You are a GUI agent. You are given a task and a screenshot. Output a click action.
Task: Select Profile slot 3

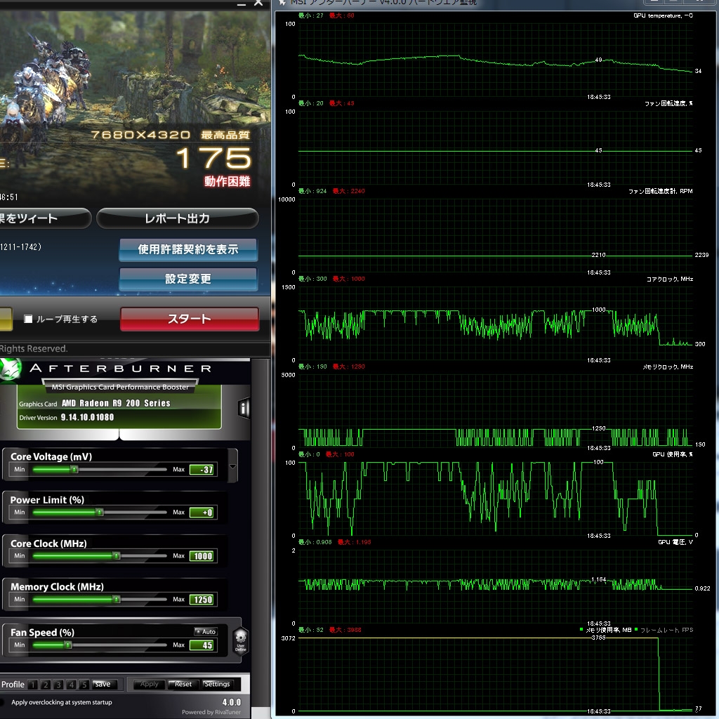[58, 685]
